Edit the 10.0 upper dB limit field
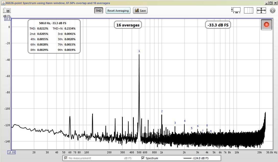Viewport: 278px width, 162px height. click(x=7, y=19)
